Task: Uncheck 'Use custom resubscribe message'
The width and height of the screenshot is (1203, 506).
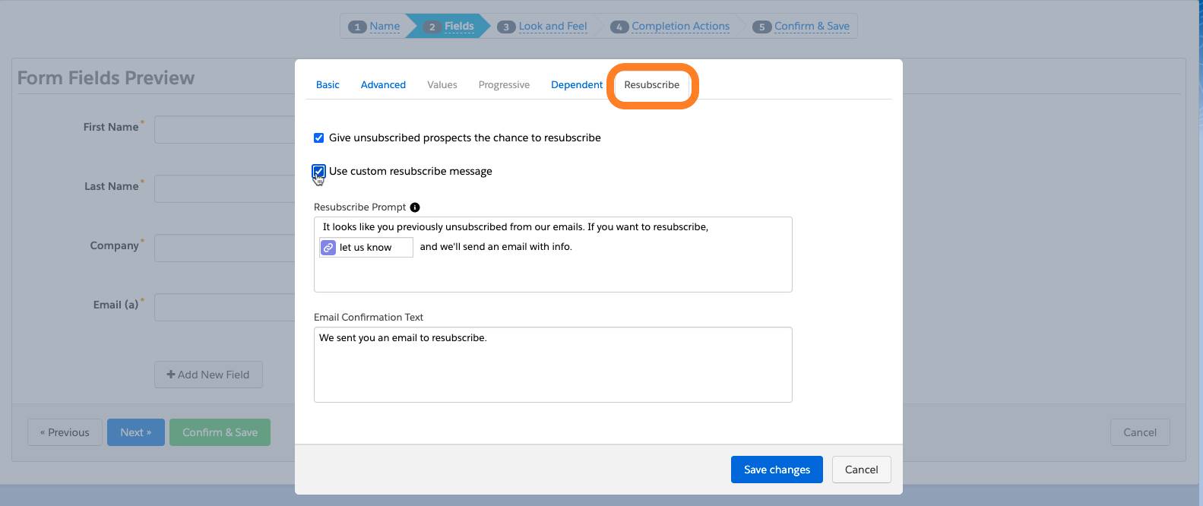Action: [318, 172]
